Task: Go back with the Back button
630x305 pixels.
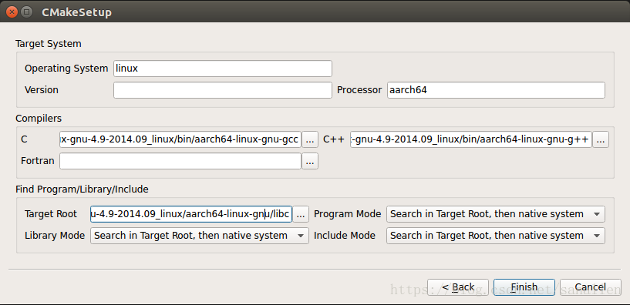Action: coord(458,287)
